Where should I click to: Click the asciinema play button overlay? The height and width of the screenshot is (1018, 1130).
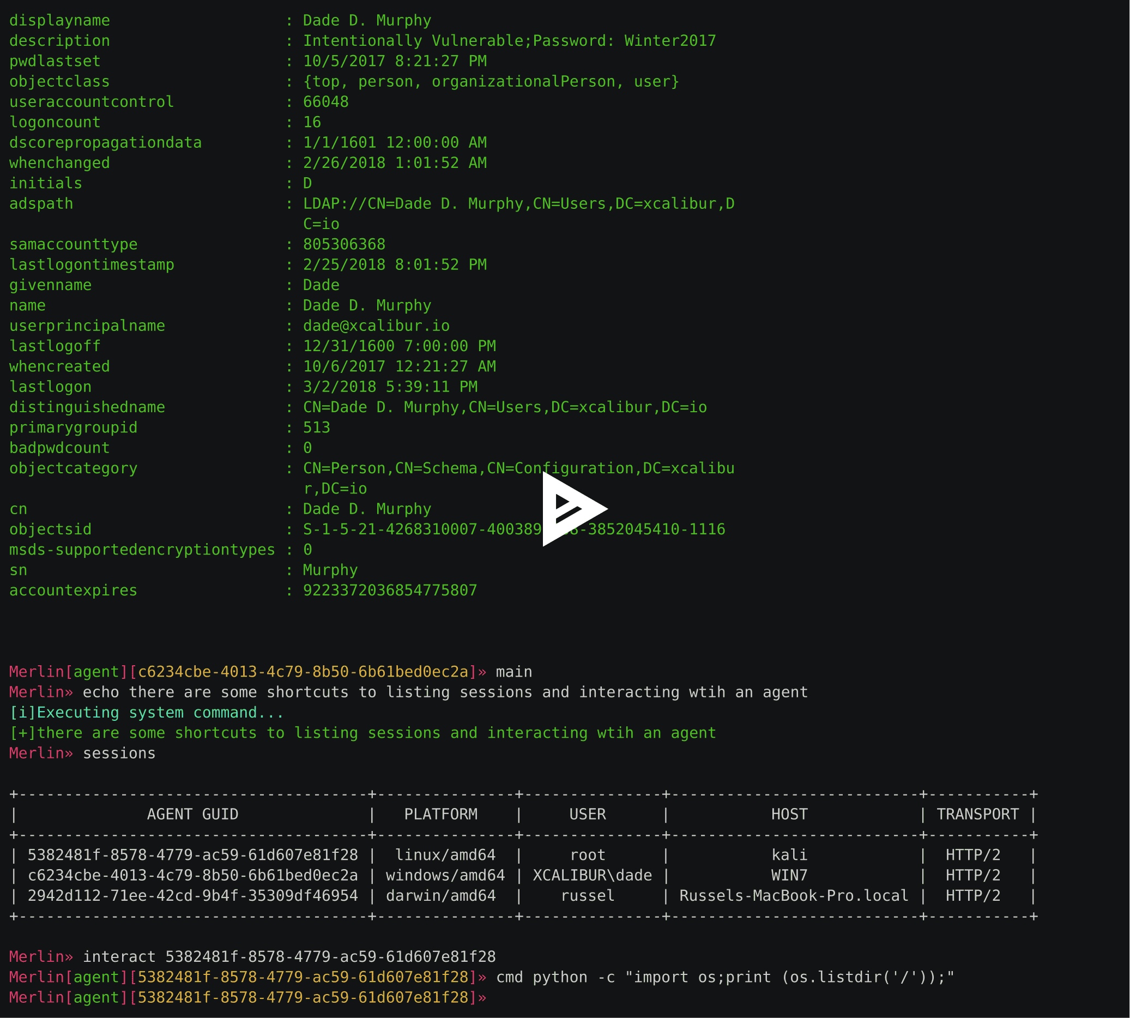click(x=574, y=508)
